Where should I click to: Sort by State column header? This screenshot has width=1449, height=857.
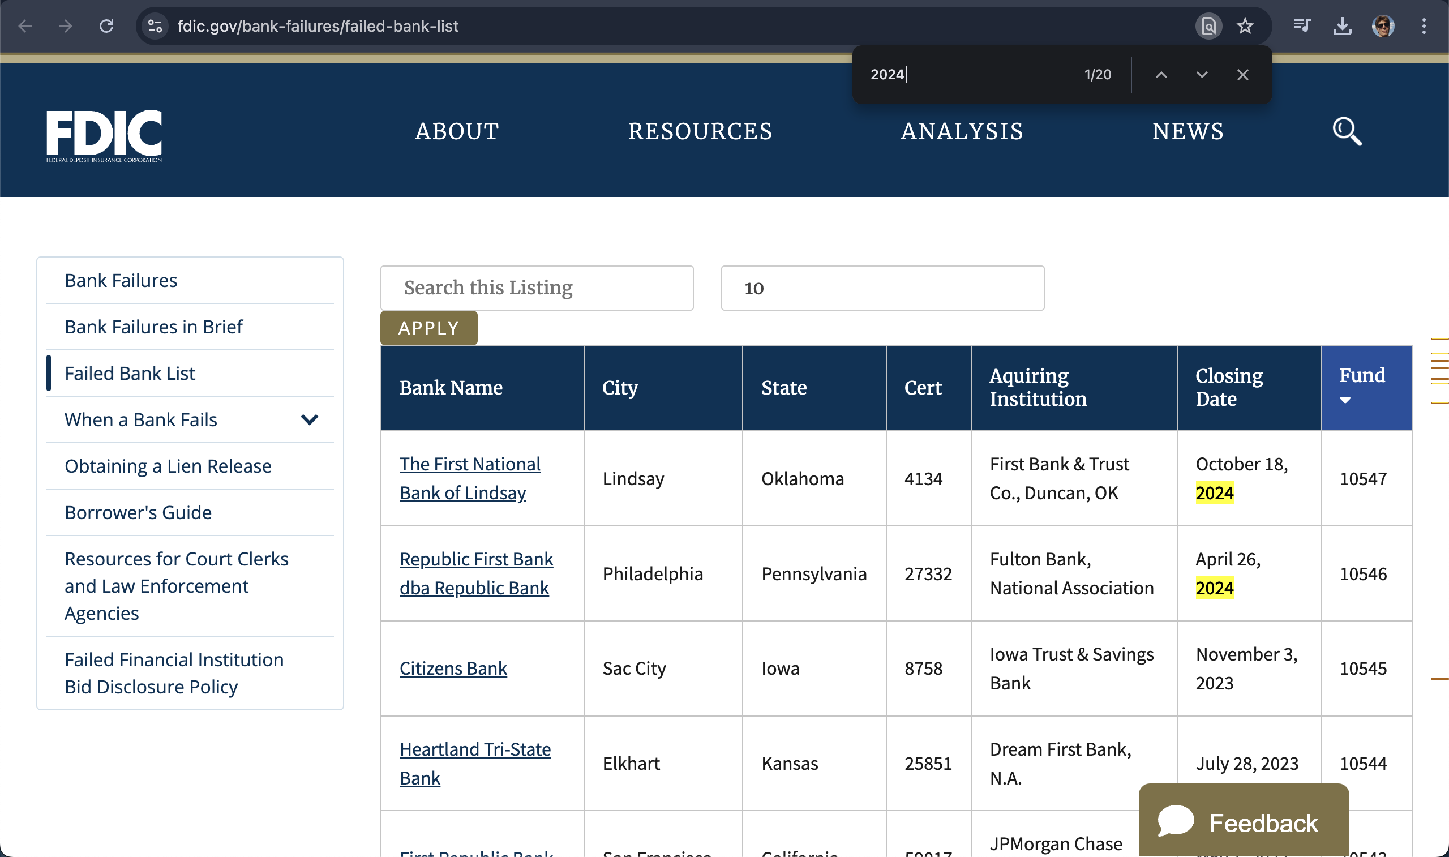[x=784, y=388]
